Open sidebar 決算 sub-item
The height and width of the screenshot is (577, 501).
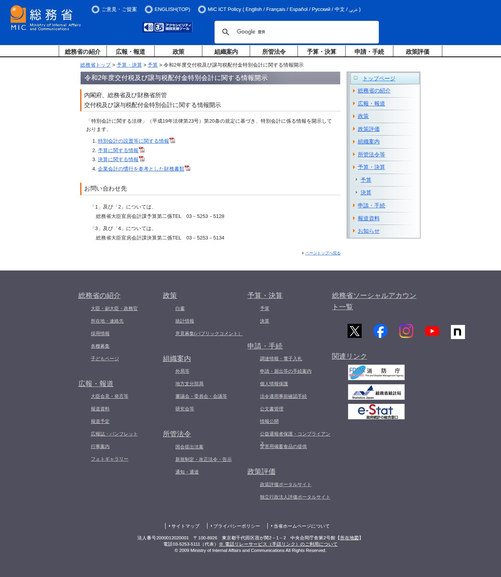(x=366, y=192)
